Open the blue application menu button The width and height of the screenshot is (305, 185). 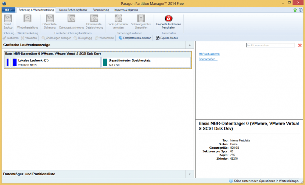(8, 10)
